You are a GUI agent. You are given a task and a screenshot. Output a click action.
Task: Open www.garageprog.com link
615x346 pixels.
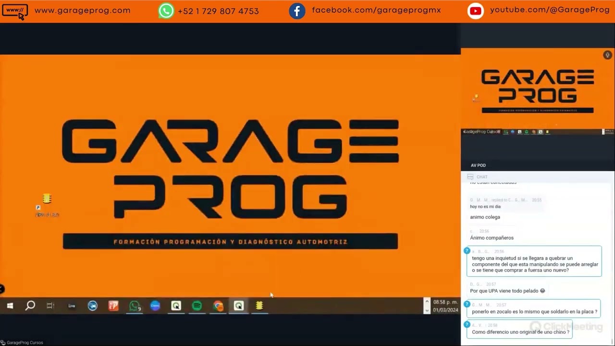[83, 11]
